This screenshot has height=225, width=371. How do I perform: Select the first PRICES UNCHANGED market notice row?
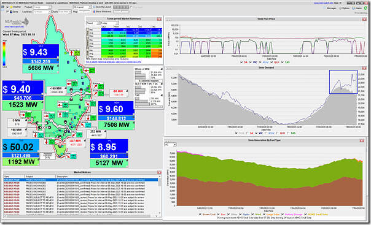coord(80,180)
